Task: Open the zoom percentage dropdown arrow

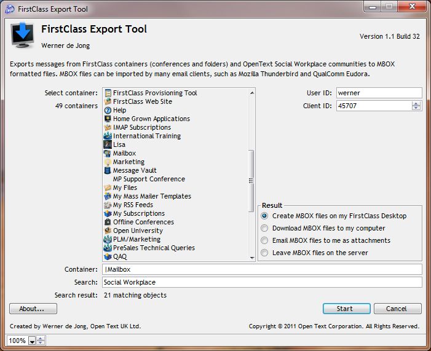Action: (32, 341)
